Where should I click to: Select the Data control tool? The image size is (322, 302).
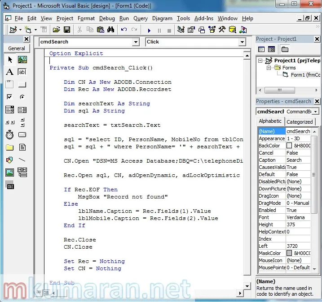coord(22,173)
